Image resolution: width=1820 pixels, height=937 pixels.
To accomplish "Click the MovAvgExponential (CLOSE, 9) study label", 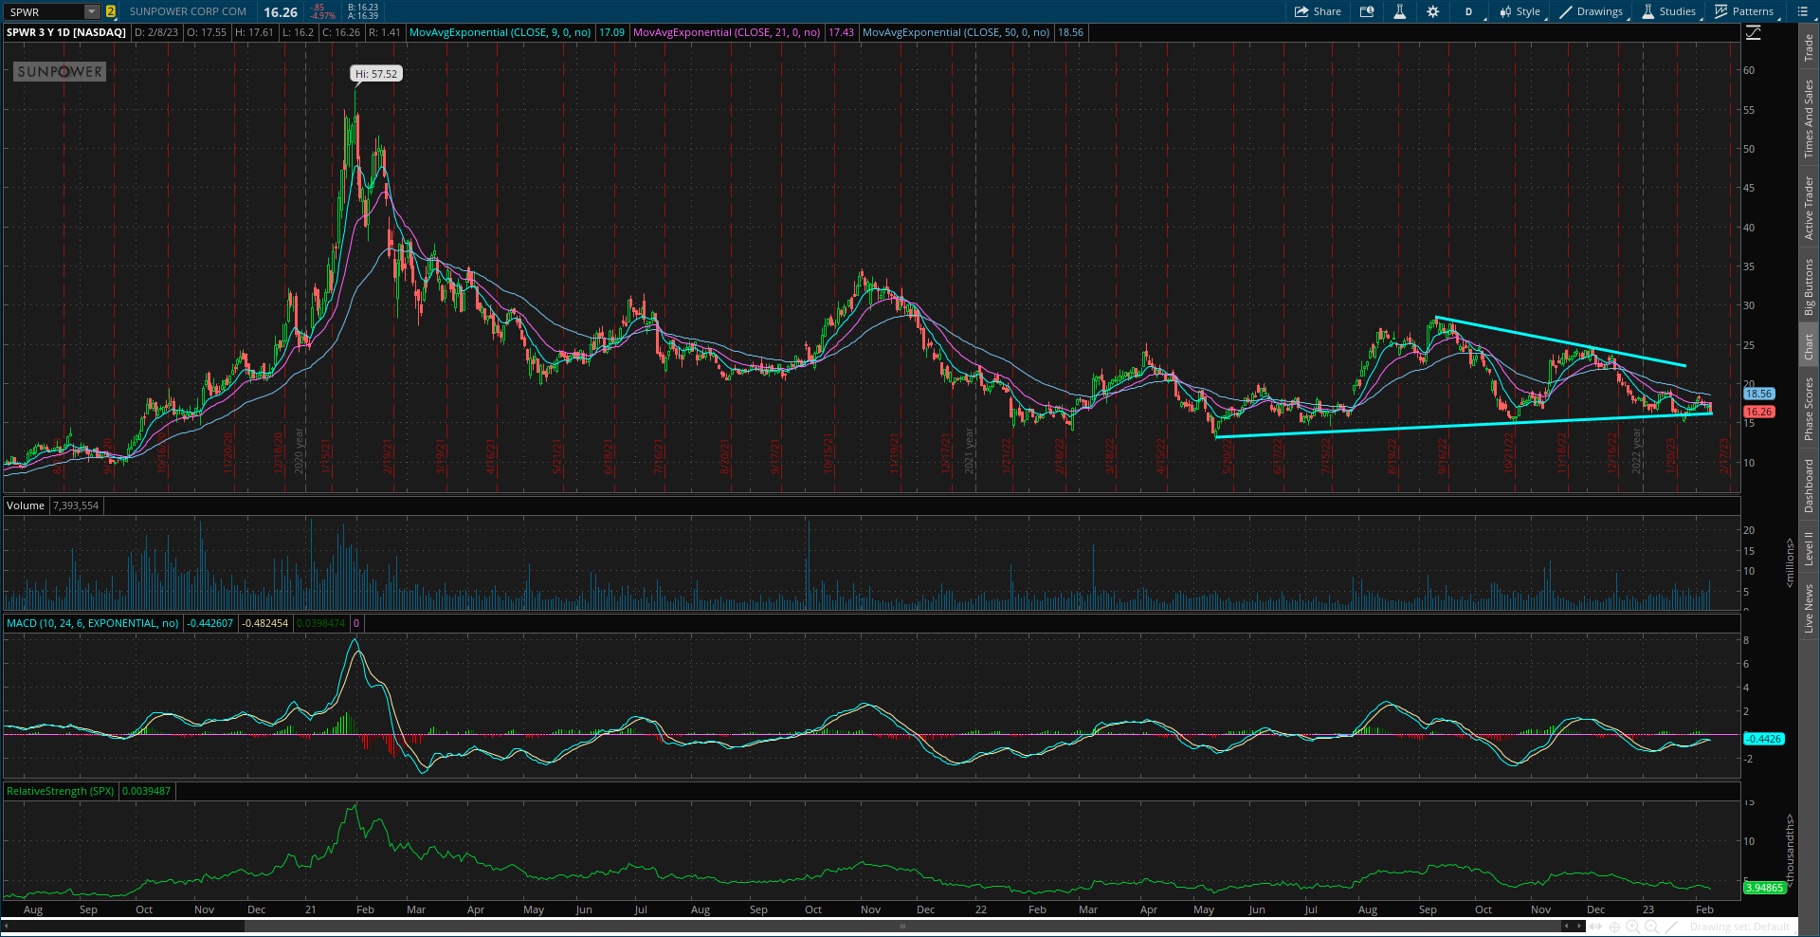I will 498,31.
